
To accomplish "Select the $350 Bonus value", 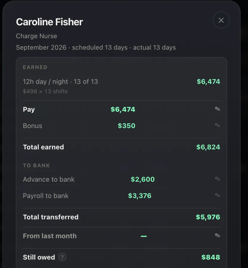I will (x=126, y=126).
